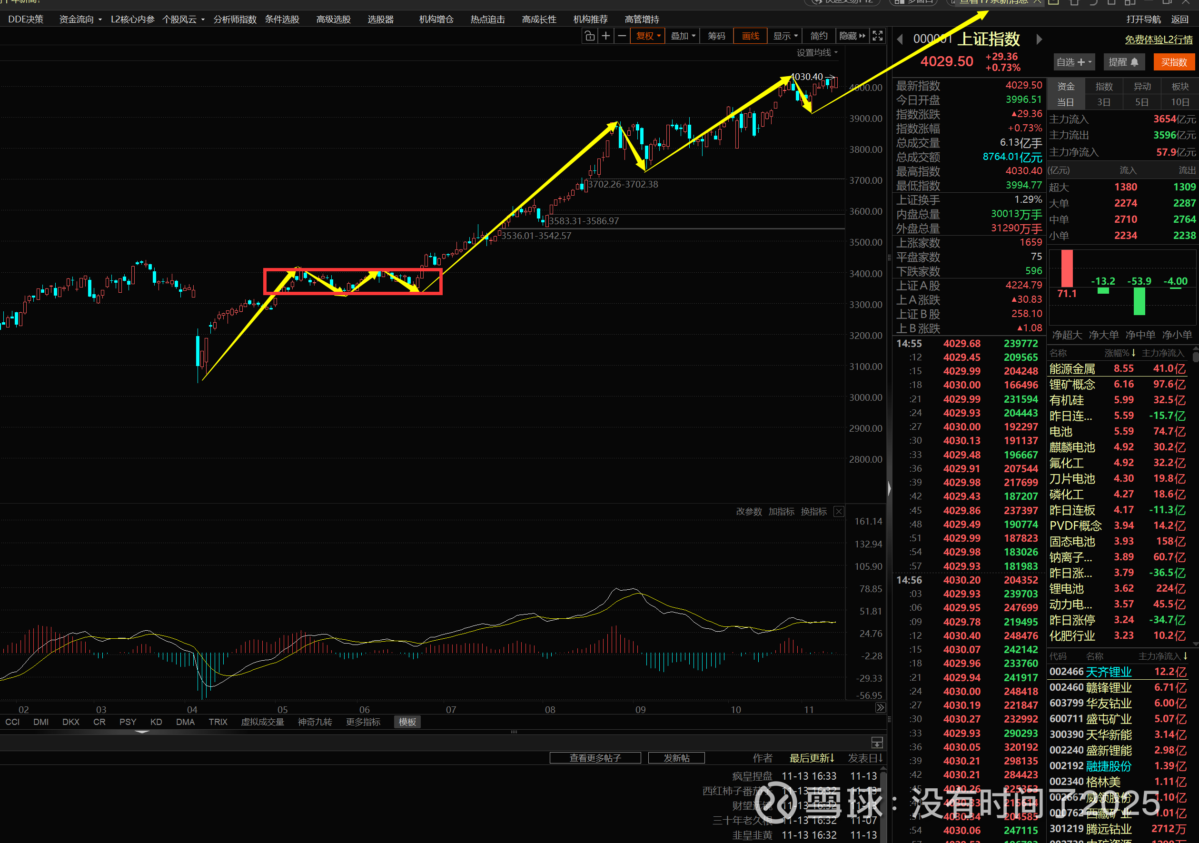Go to previous stock arrow

pos(900,40)
